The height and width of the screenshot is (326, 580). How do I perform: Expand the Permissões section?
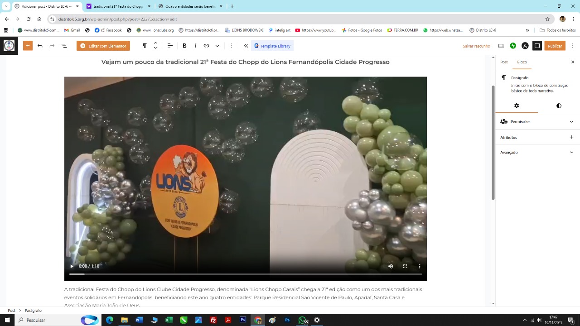[537, 121]
